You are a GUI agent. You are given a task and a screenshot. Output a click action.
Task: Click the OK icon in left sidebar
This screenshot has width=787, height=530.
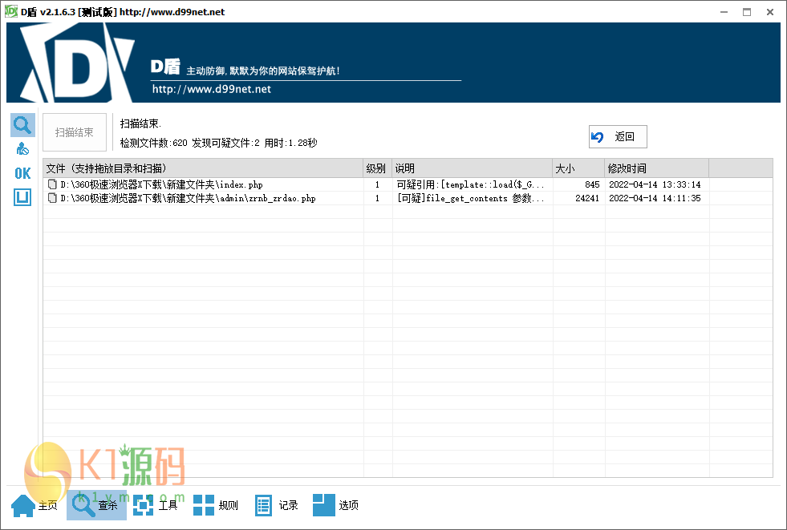coord(22,173)
